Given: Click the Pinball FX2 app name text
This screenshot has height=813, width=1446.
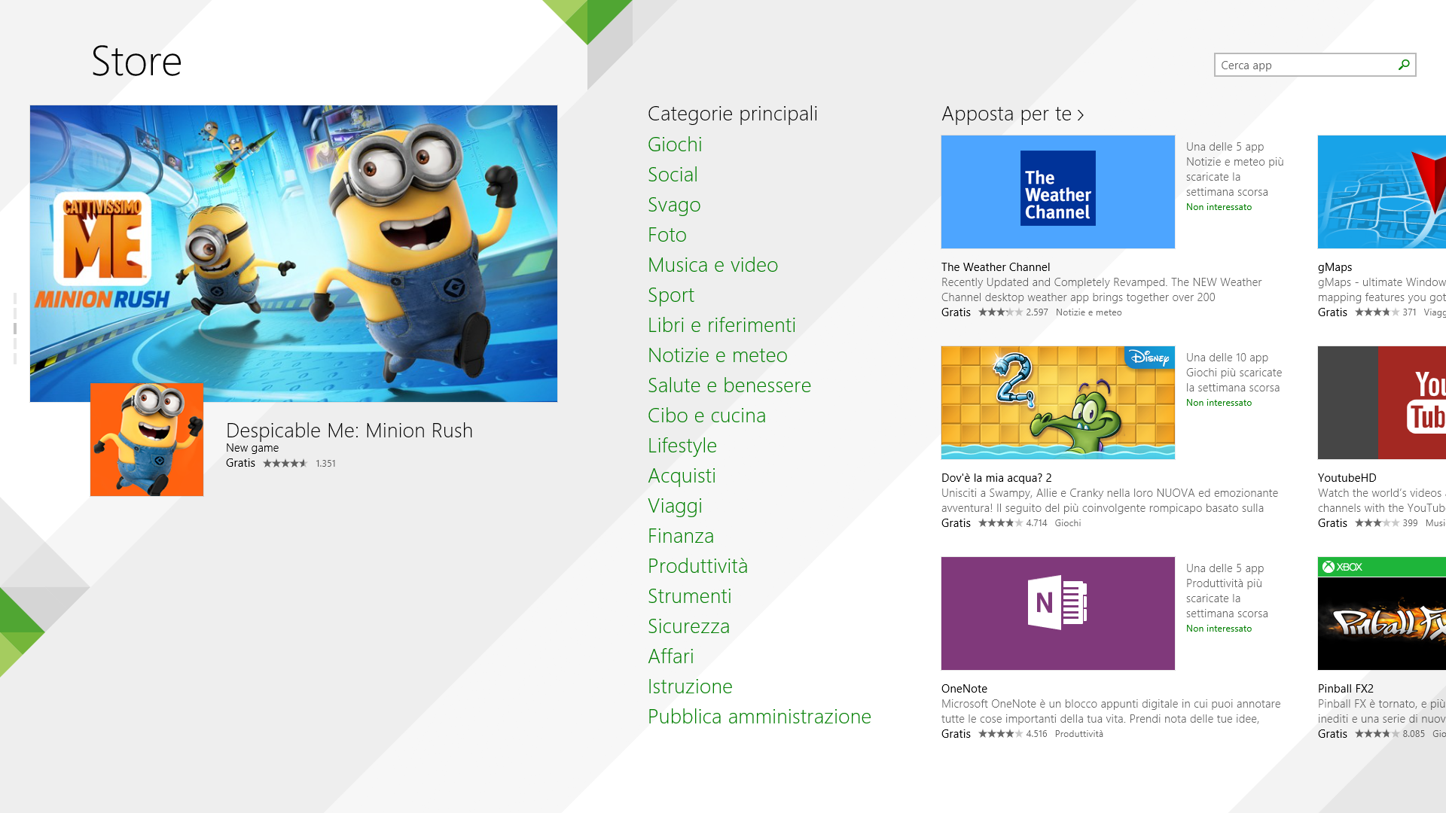Looking at the screenshot, I should tap(1345, 689).
